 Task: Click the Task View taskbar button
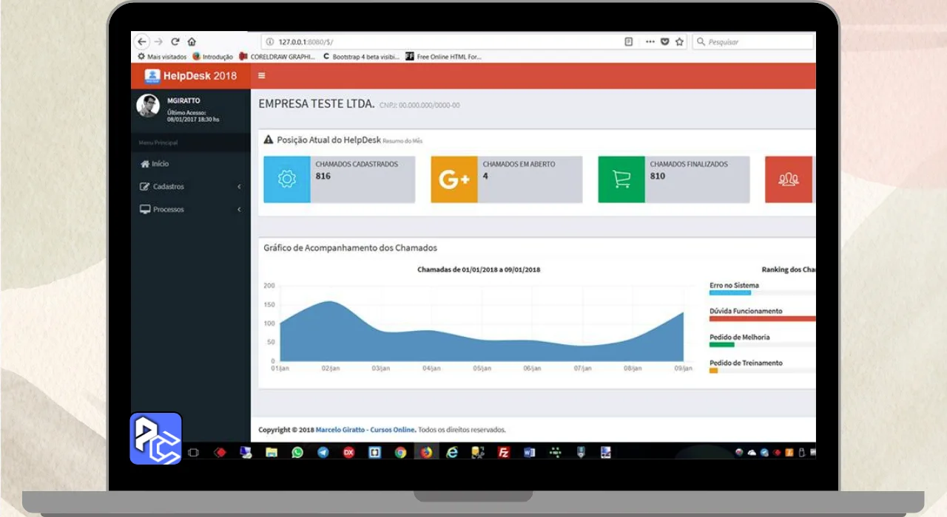(193, 453)
